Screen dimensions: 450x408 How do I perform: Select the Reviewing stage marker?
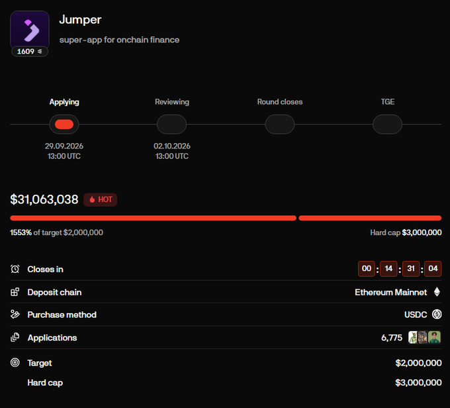pos(171,125)
